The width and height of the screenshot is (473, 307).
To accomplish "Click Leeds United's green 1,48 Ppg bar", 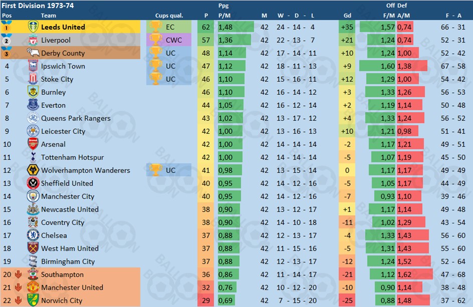I will pyautogui.click(x=236, y=27).
